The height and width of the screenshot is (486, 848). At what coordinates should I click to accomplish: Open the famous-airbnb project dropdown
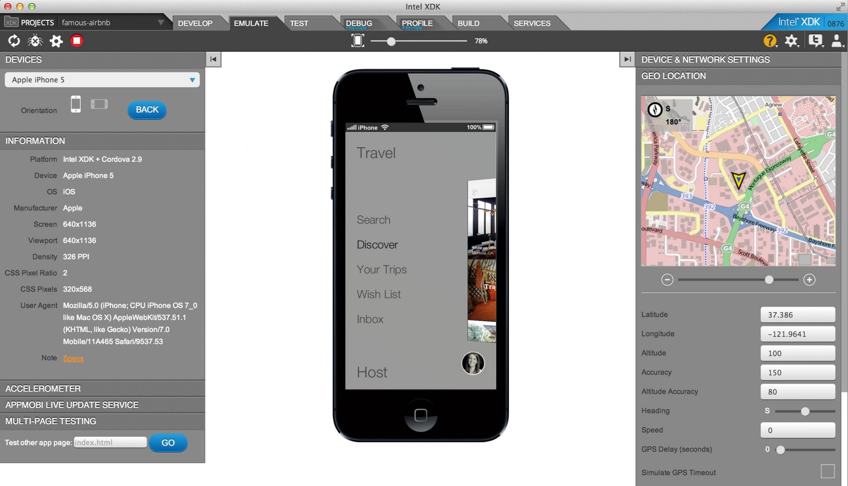coord(113,22)
